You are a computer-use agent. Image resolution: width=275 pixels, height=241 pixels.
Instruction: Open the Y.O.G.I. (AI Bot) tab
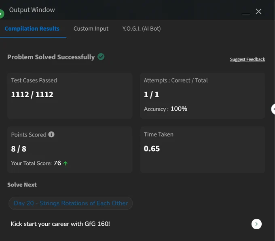pyautogui.click(x=142, y=29)
